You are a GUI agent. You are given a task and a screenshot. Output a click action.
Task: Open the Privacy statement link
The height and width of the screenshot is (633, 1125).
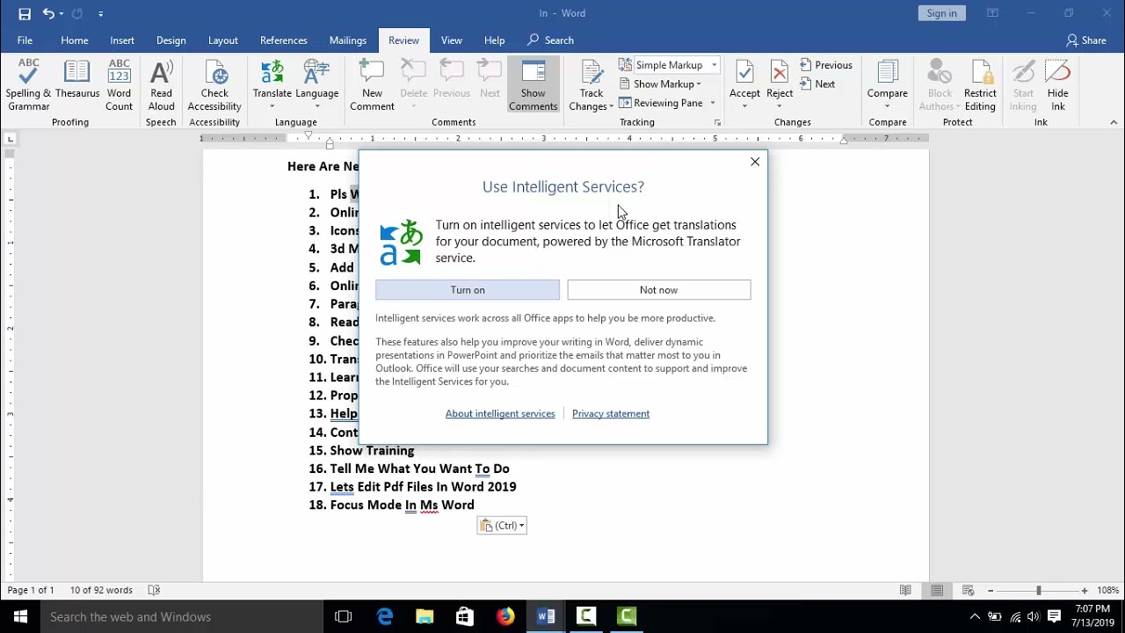611,414
